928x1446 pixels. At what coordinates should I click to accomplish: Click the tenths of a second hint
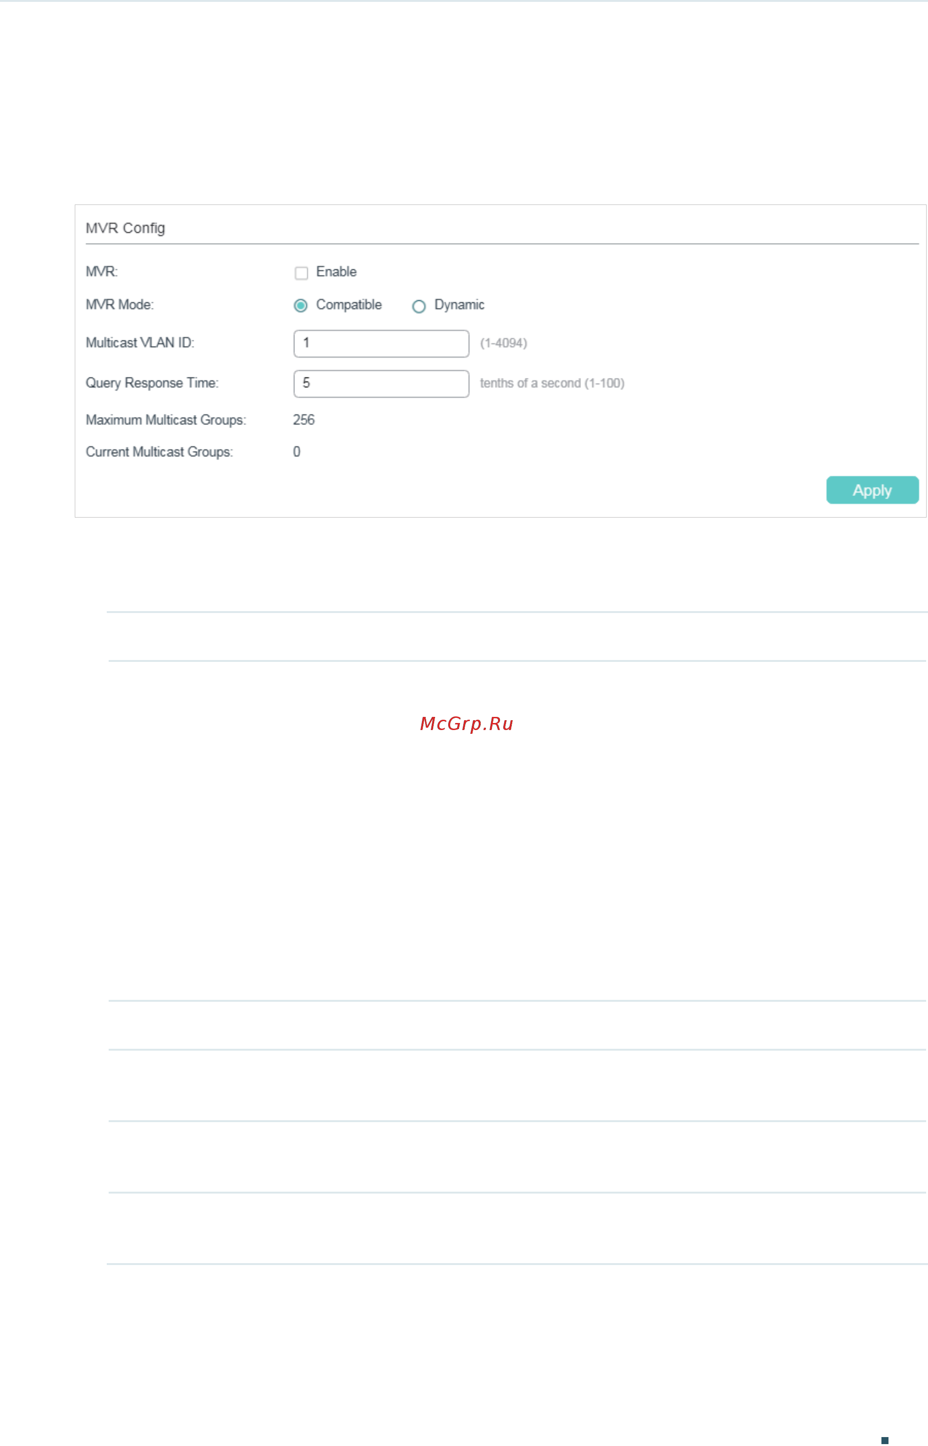pyautogui.click(x=552, y=384)
